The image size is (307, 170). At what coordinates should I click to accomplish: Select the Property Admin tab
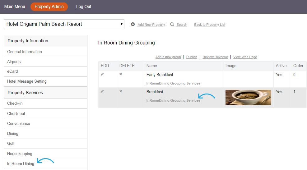(49, 7)
